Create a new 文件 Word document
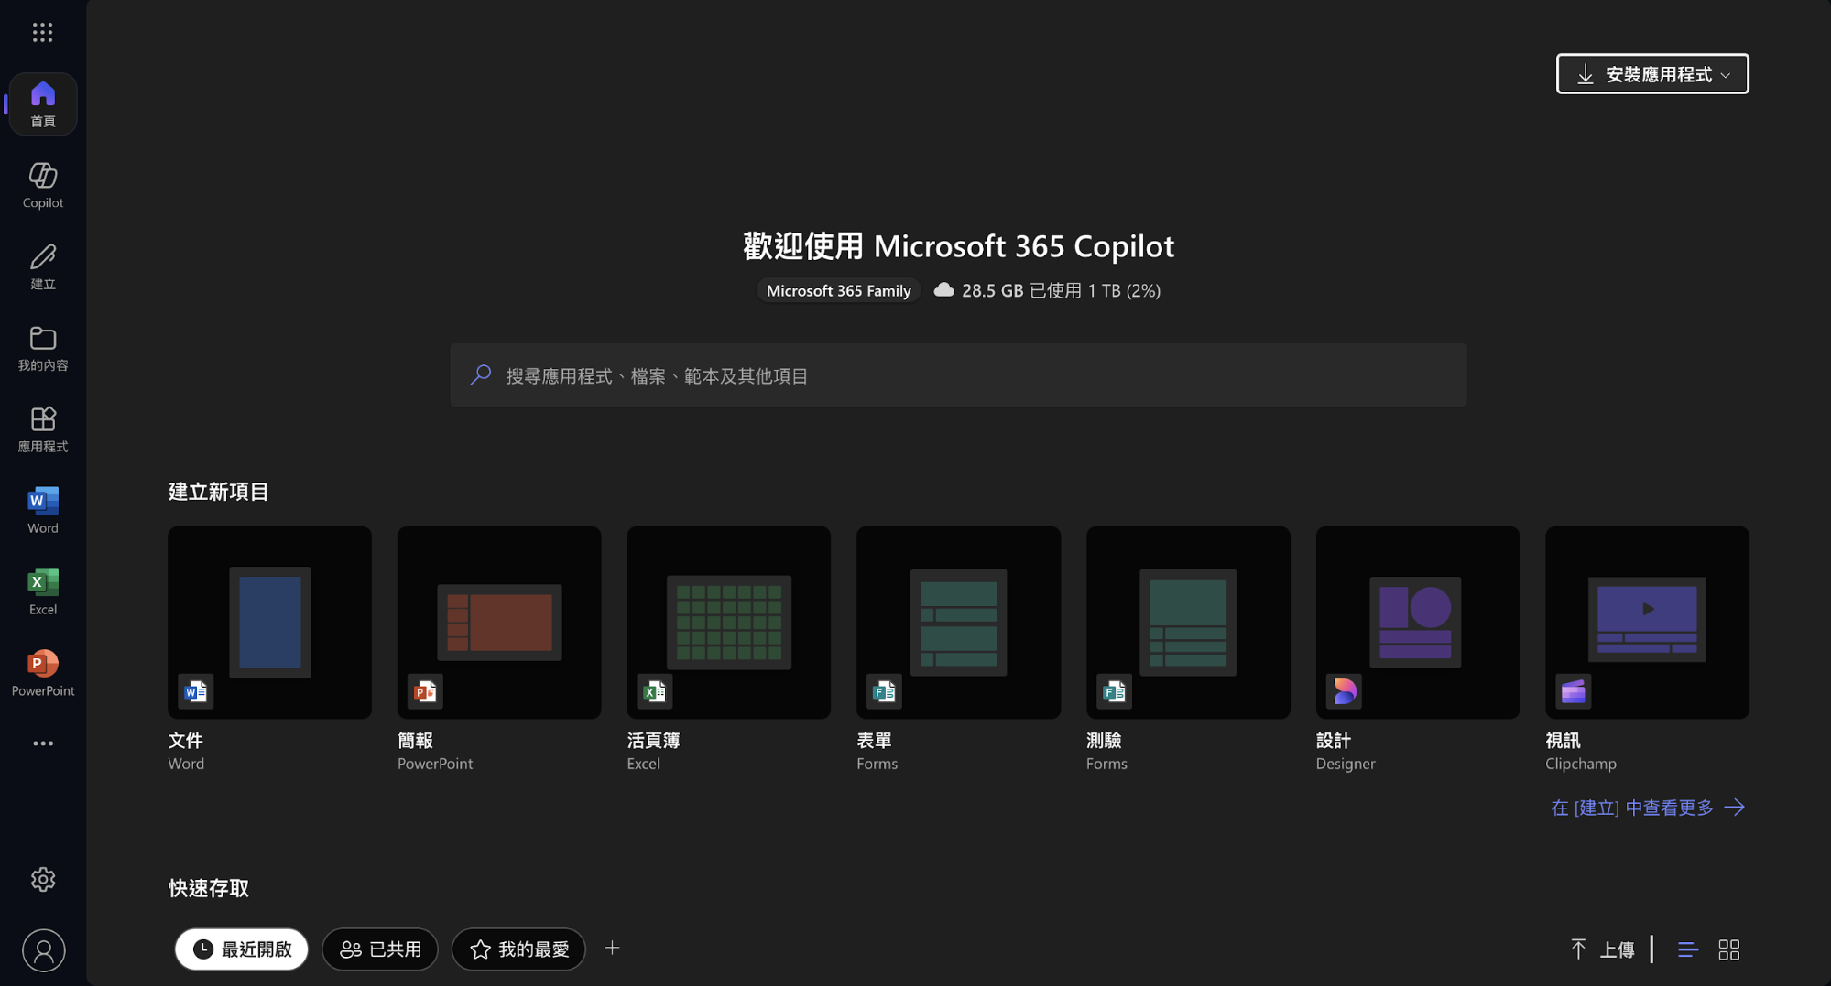 269,623
